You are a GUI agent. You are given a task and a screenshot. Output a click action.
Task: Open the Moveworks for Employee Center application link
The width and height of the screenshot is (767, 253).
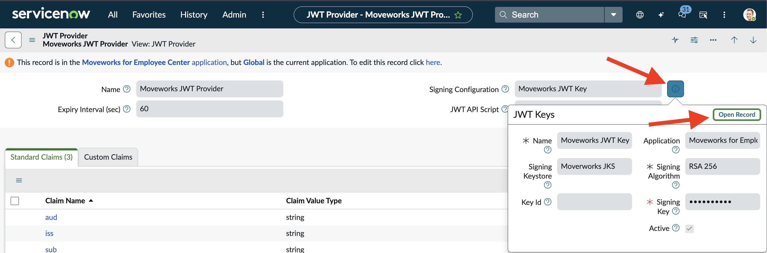154,62
